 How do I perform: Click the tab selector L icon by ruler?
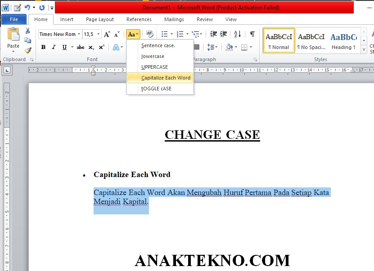(7, 70)
